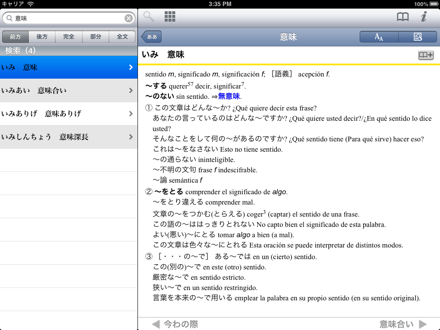This screenshot has height=330, width=440.
Task: Follow the blue 無意味 link
Action: 229,96
